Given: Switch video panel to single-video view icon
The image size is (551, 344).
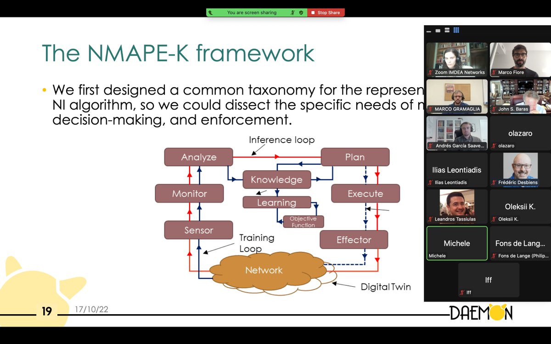Looking at the screenshot, I should point(438,31).
